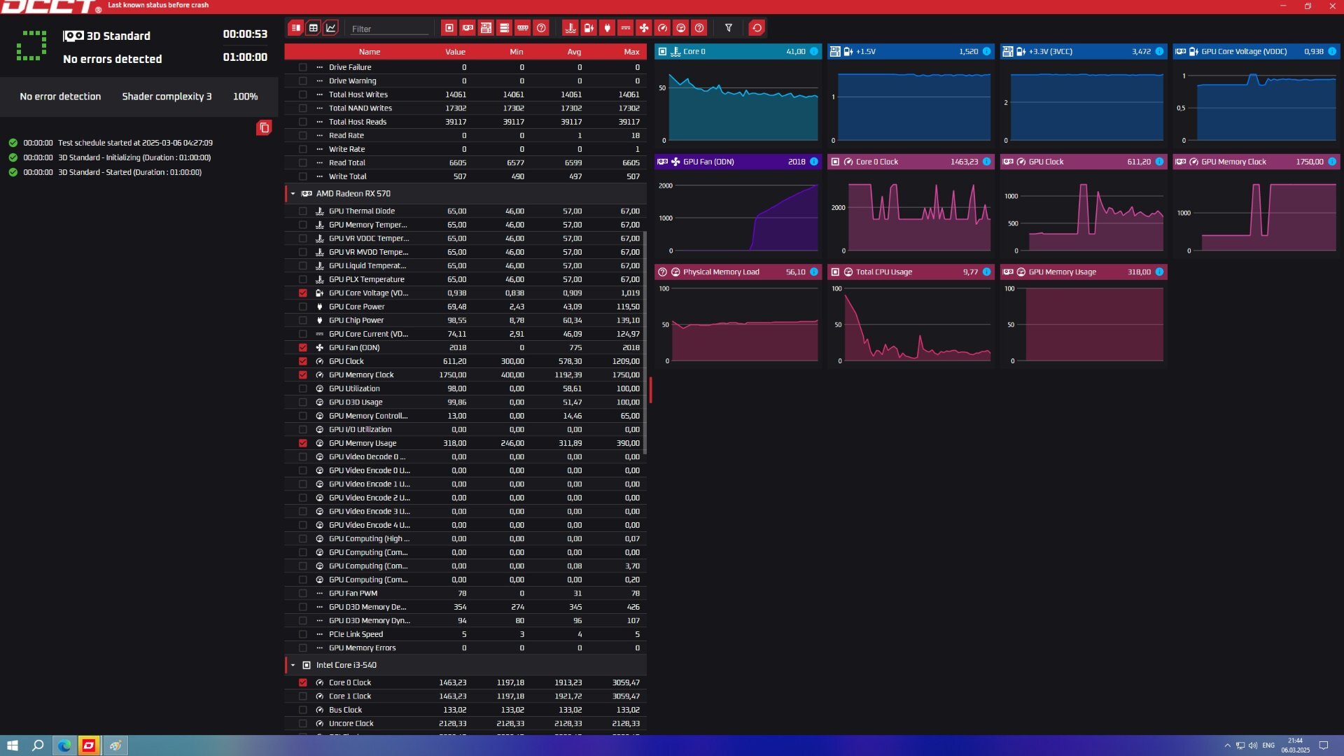Switch to the table view layout
The height and width of the screenshot is (756, 1344).
click(314, 28)
